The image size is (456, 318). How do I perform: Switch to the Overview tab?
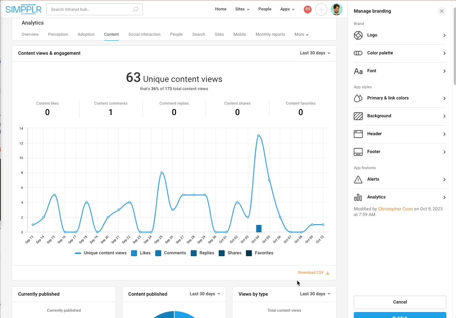click(x=30, y=34)
